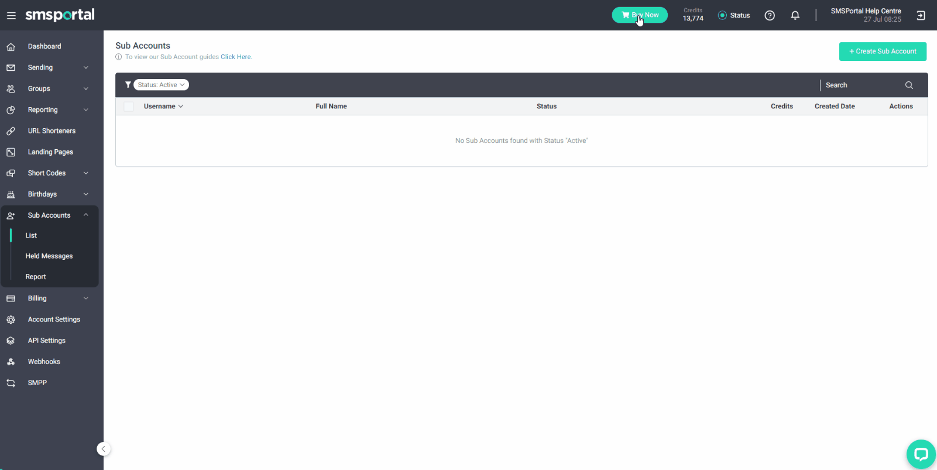Open the Status: Active filter dropdown
937x470 pixels.
pos(161,85)
